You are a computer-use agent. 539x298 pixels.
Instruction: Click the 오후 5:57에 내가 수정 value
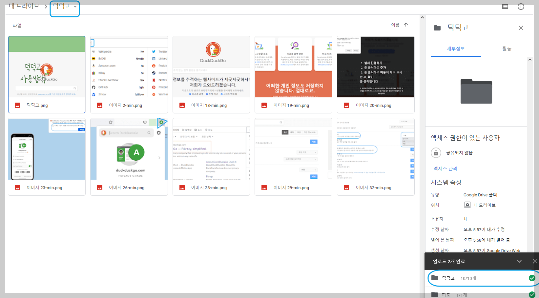[x=484, y=229]
